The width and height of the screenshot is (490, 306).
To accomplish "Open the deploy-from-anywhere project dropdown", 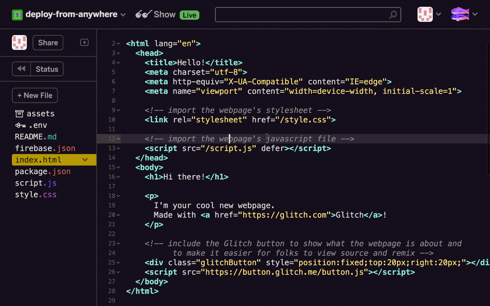I will click(123, 15).
